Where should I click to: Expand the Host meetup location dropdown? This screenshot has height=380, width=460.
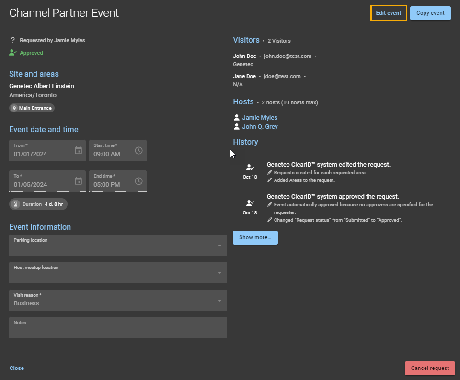pyautogui.click(x=219, y=273)
